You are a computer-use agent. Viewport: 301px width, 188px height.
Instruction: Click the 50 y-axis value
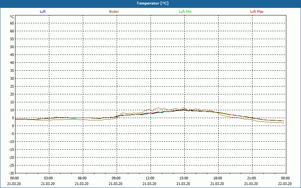pyautogui.click(x=12, y=47)
